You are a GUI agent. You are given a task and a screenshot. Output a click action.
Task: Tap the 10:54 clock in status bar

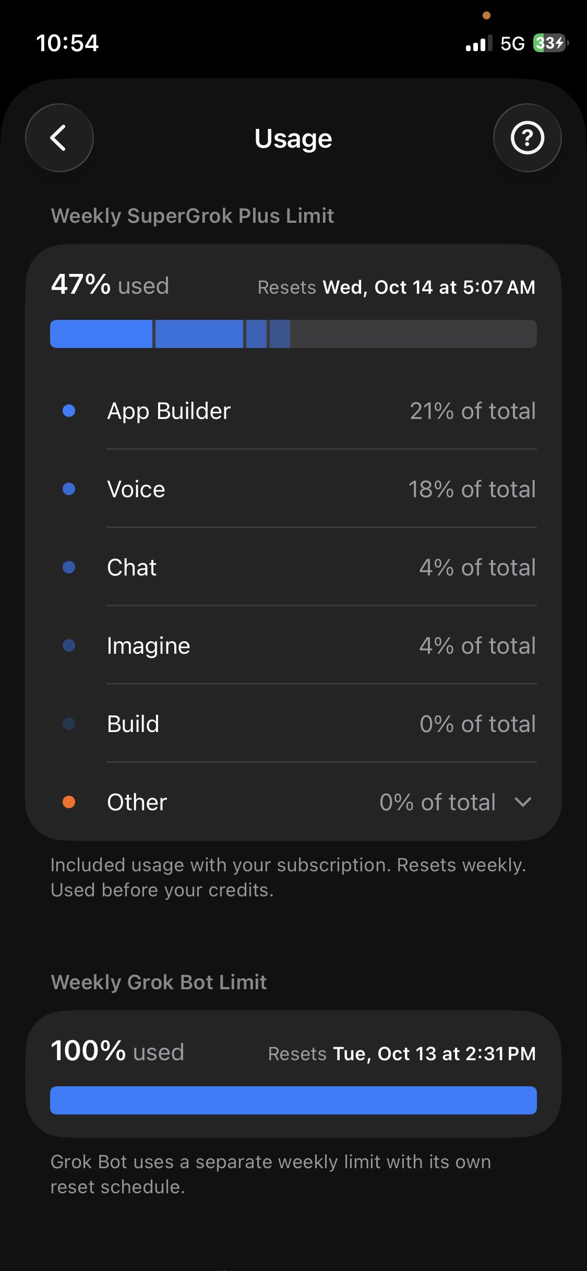67,43
